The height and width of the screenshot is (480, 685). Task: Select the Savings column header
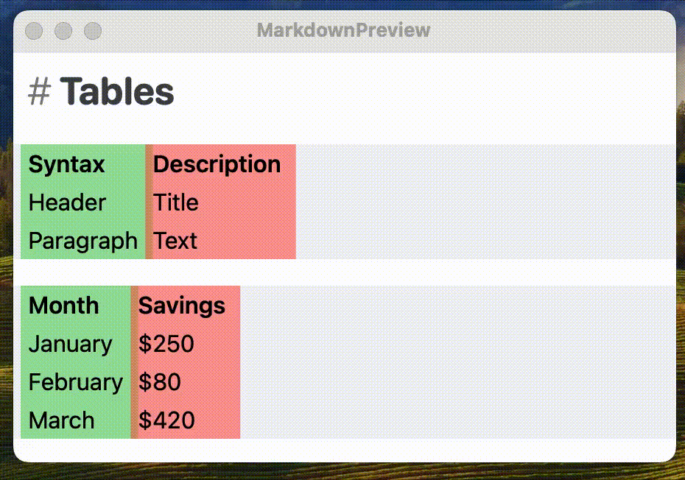(182, 306)
